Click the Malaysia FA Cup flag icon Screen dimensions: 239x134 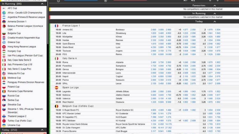[x=4, y=73]
